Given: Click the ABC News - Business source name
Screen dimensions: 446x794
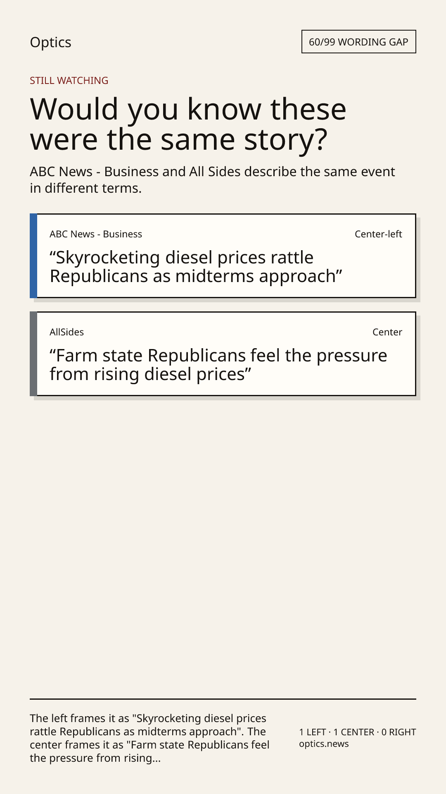Looking at the screenshot, I should (96, 234).
